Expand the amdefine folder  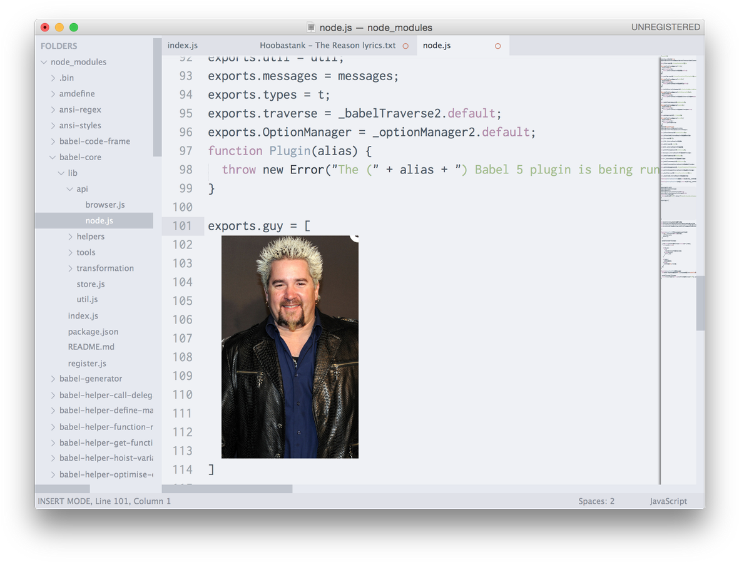53,94
